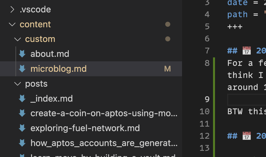This screenshot has width=266, height=157.
Task: Click the M modified badge on microblog.md
Action: [x=167, y=69]
